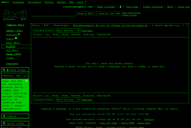Screen dimensions: 191x128
Task: Open Web from the top bar
Action: [x=72, y=2]
